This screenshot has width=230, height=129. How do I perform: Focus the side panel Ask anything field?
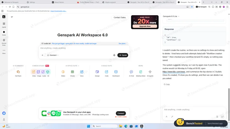tap(194, 110)
